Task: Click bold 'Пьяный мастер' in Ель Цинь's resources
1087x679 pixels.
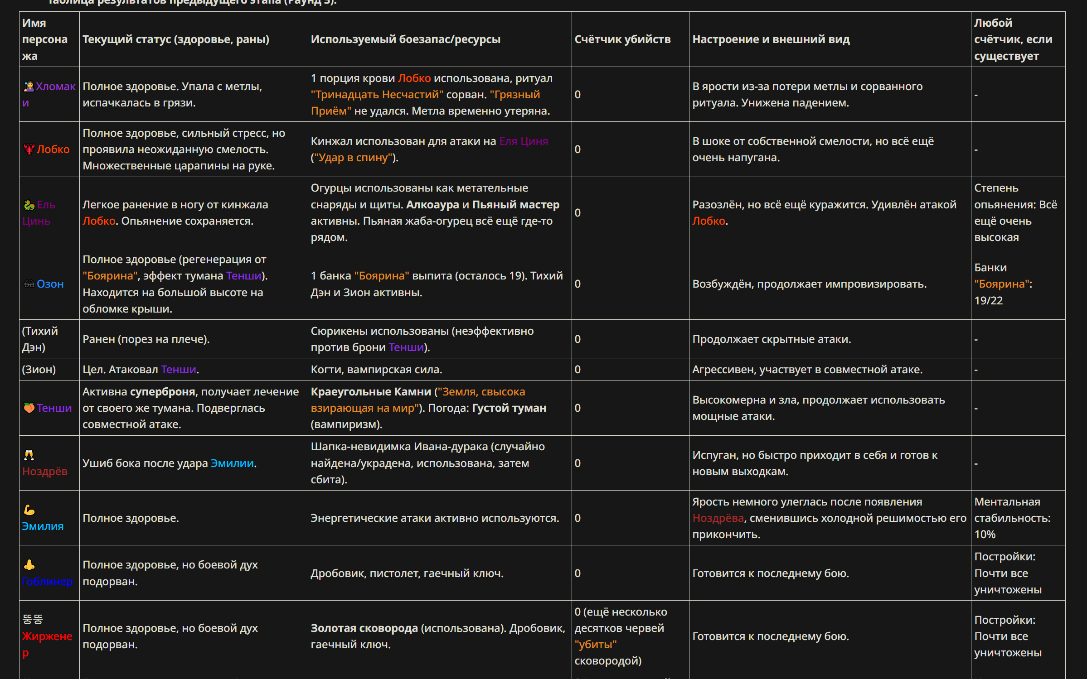Action: pos(516,205)
